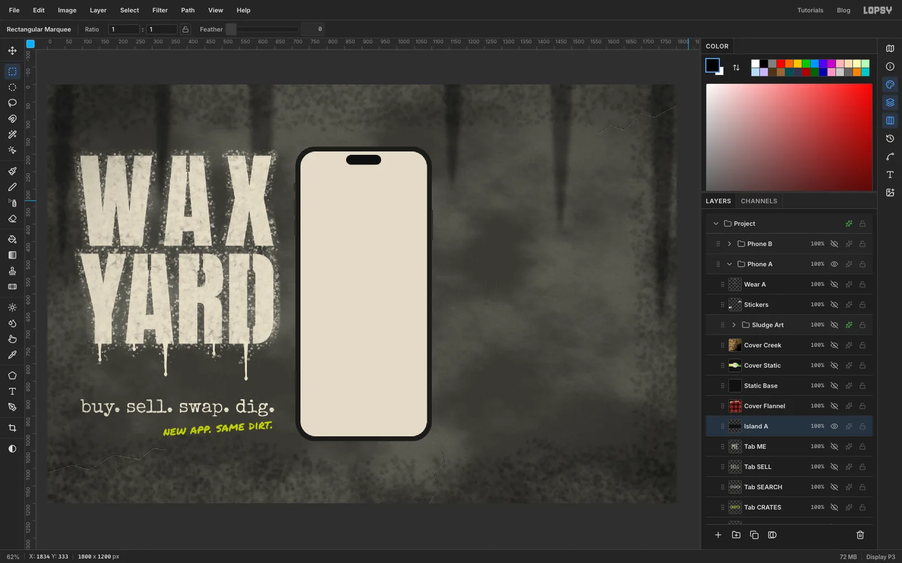Show the Cover Creek layer
The height and width of the screenshot is (563, 902).
point(834,345)
